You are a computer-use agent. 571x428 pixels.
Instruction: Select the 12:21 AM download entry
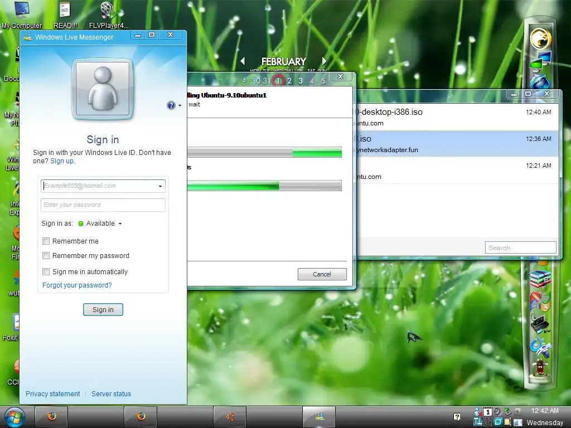tap(457, 171)
